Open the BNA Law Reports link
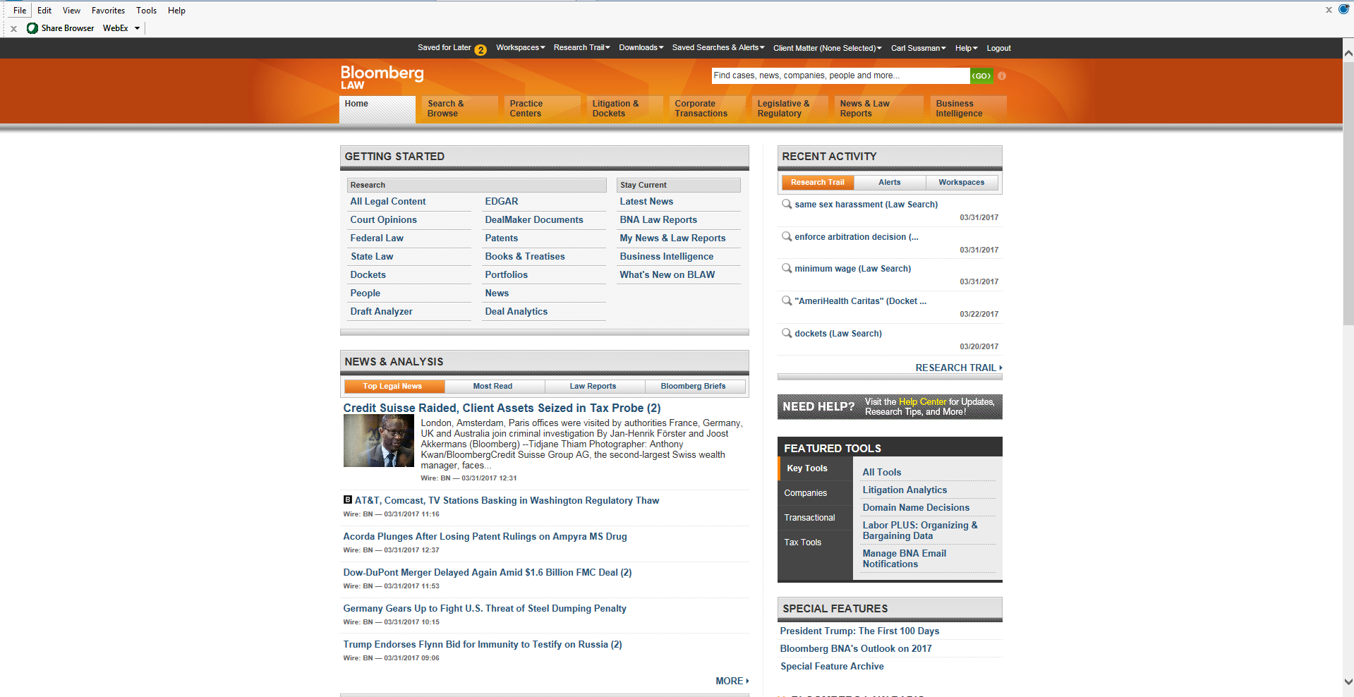This screenshot has height=697, width=1354. [x=658, y=219]
